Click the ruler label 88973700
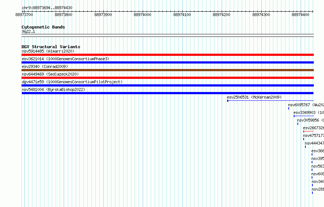The width and height of the screenshot is (324, 207). [x=24, y=15]
